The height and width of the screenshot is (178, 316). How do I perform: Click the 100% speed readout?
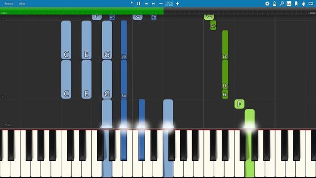coord(169,3)
